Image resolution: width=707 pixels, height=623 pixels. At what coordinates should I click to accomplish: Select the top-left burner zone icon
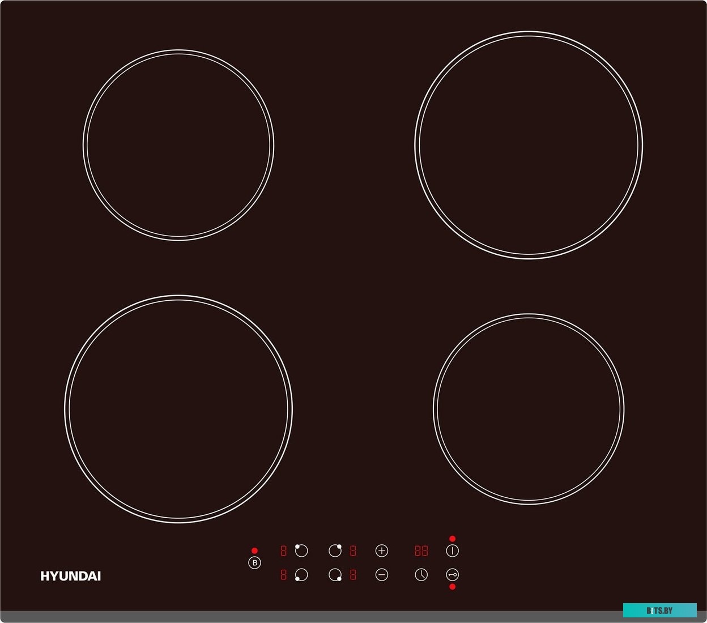click(x=301, y=551)
